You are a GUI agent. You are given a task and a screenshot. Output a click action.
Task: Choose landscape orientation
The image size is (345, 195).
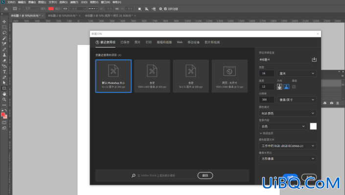[286, 87]
